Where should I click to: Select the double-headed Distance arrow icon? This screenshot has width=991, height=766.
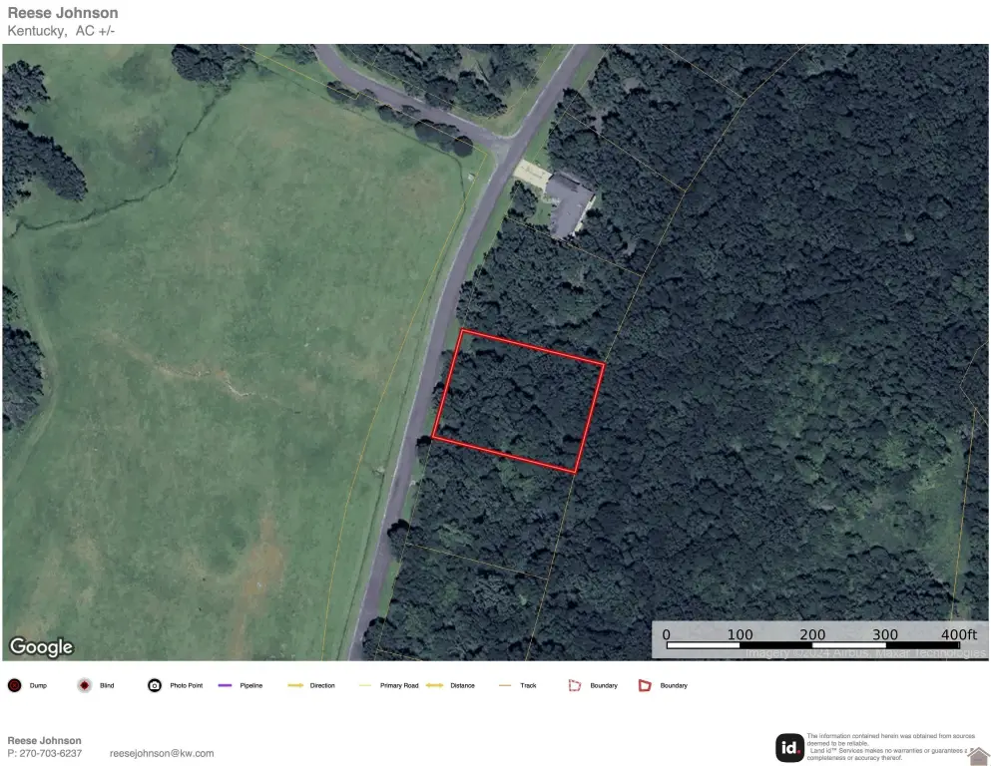pyautogui.click(x=435, y=685)
